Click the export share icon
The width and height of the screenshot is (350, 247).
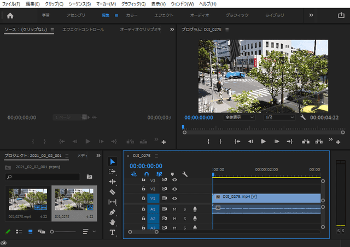341,15
